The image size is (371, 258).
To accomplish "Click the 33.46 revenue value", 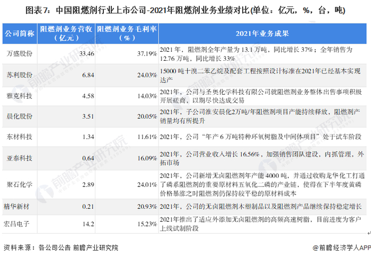I will (x=86, y=54).
